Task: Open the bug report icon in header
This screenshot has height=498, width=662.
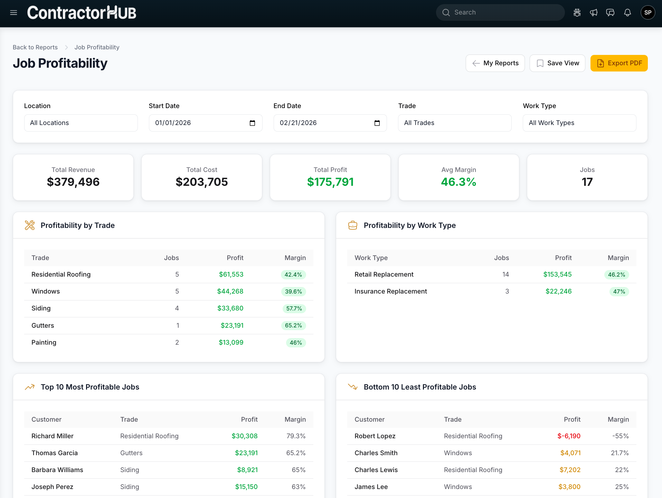Action: [x=577, y=12]
